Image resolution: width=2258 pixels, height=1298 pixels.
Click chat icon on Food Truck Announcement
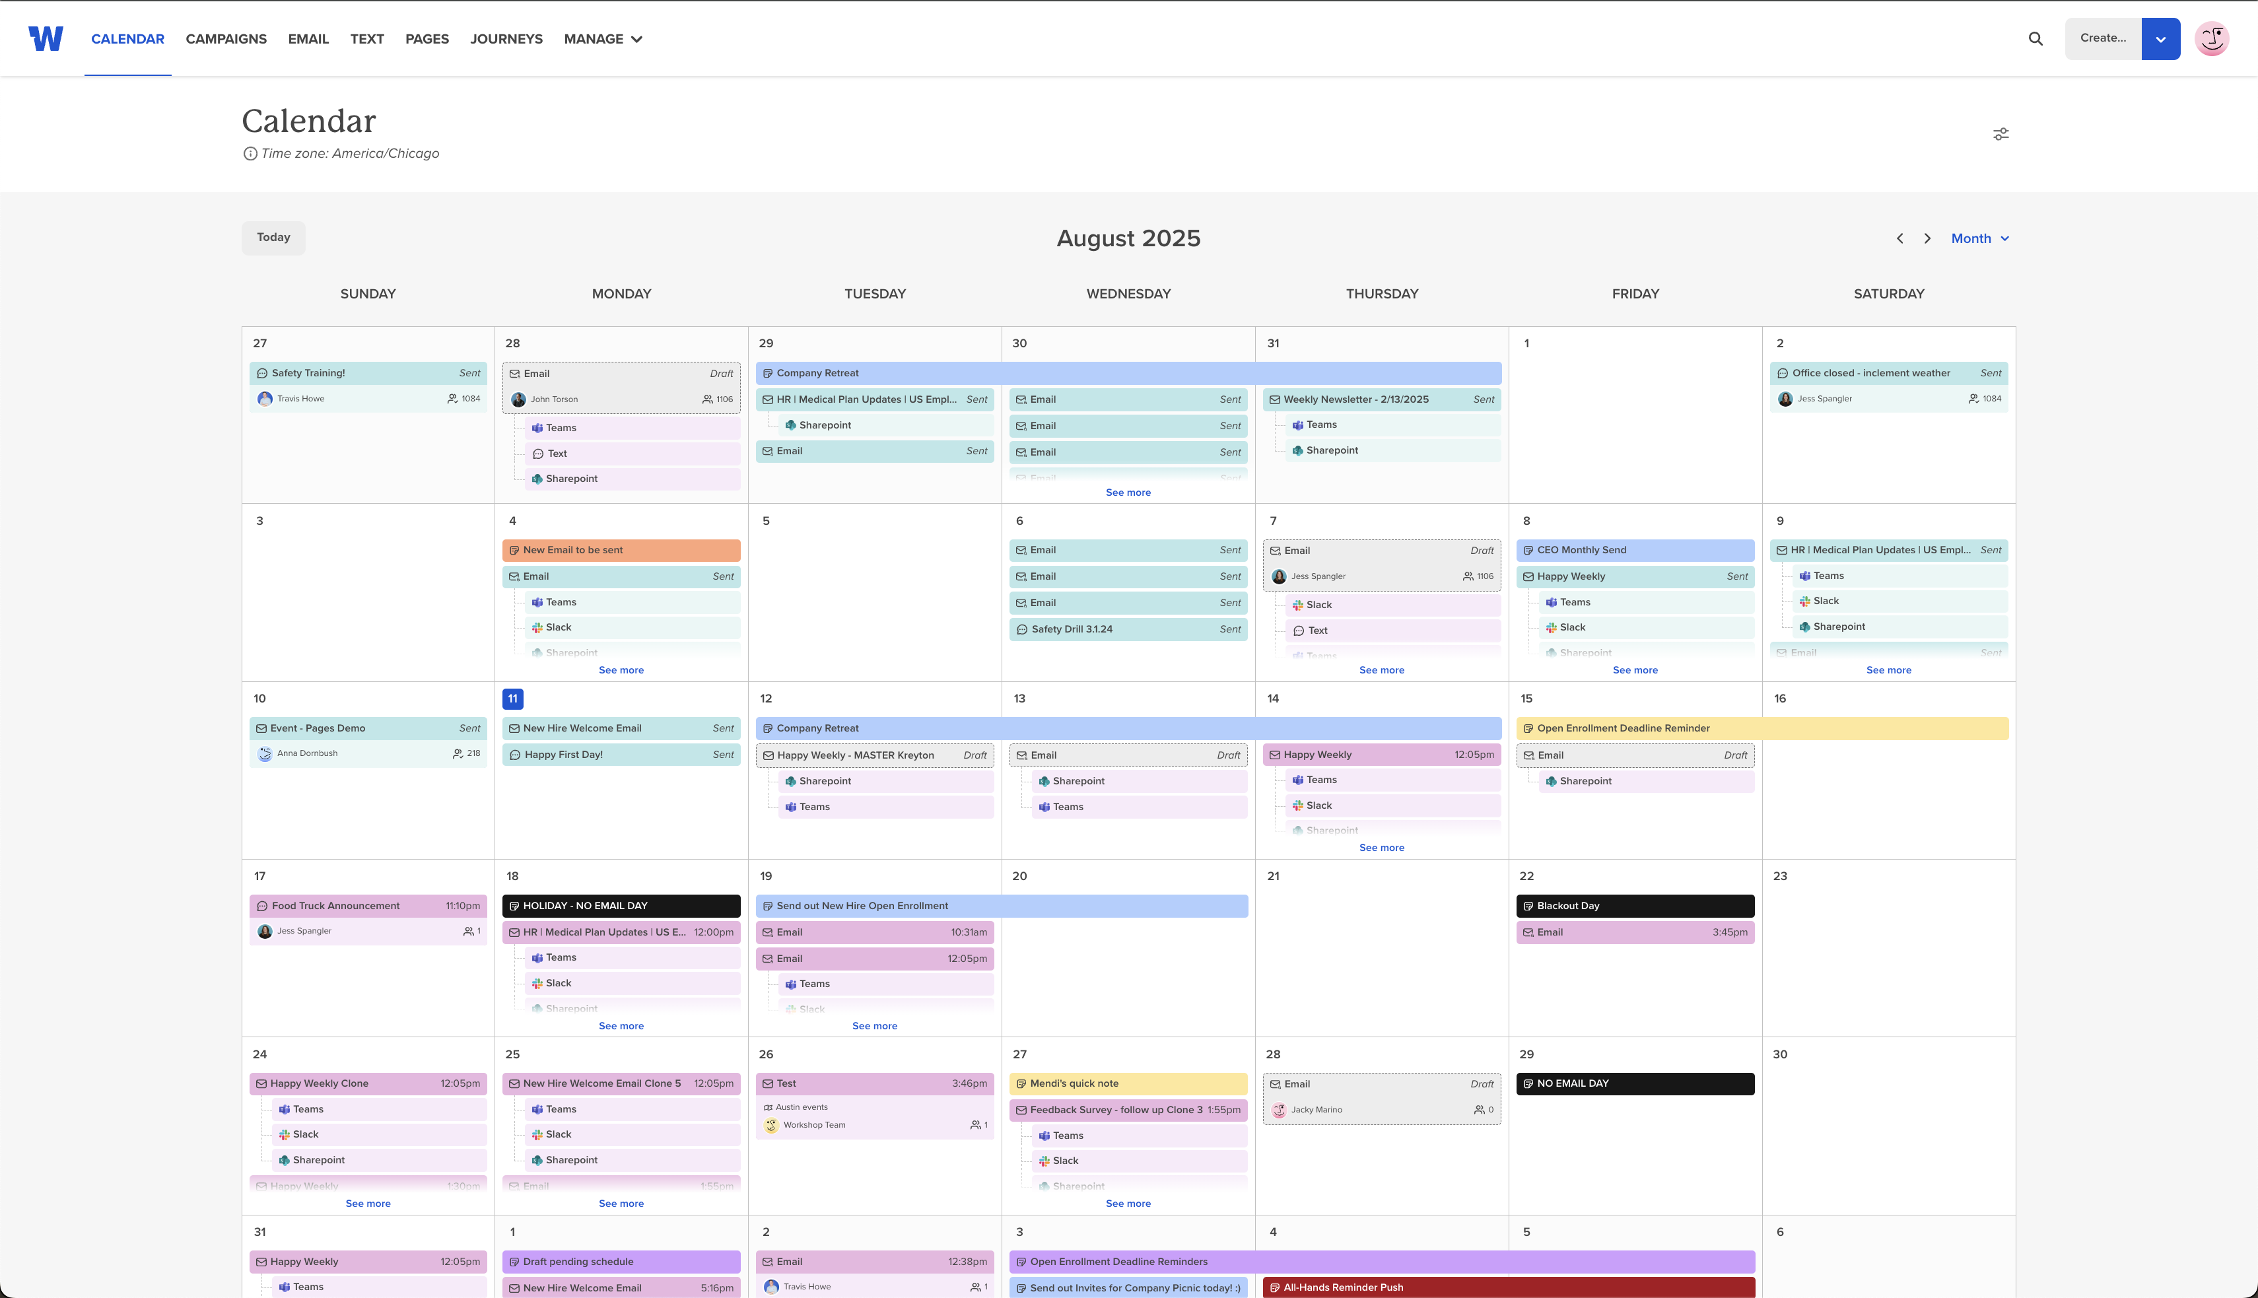click(x=262, y=906)
